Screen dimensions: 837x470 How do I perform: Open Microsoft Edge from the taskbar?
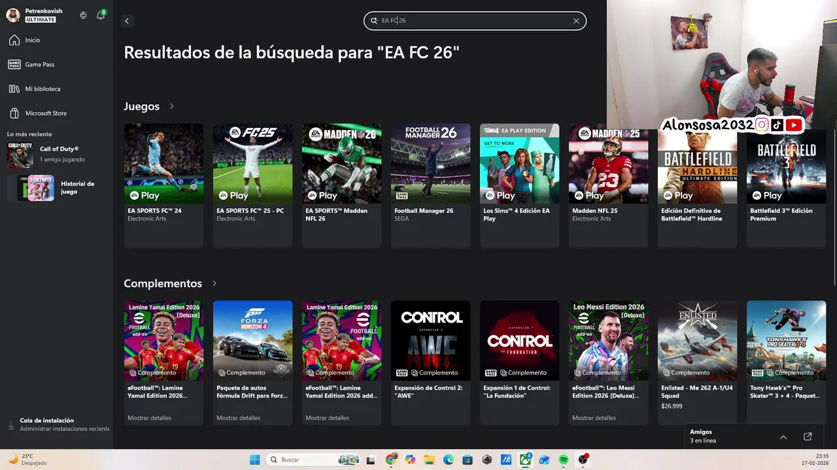[449, 460]
